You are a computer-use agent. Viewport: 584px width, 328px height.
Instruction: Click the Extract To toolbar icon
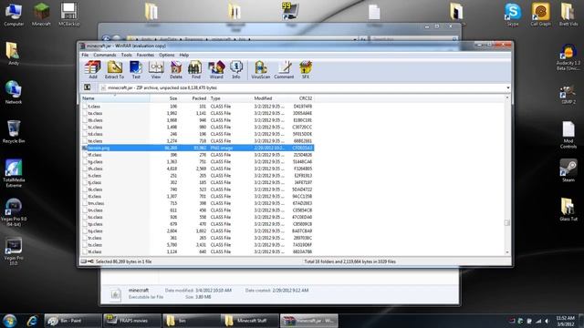click(114, 69)
